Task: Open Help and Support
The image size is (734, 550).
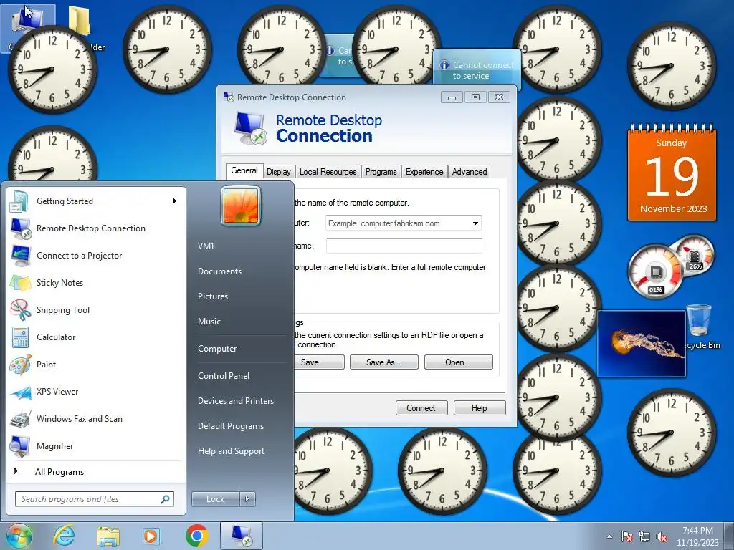Action: pos(232,451)
